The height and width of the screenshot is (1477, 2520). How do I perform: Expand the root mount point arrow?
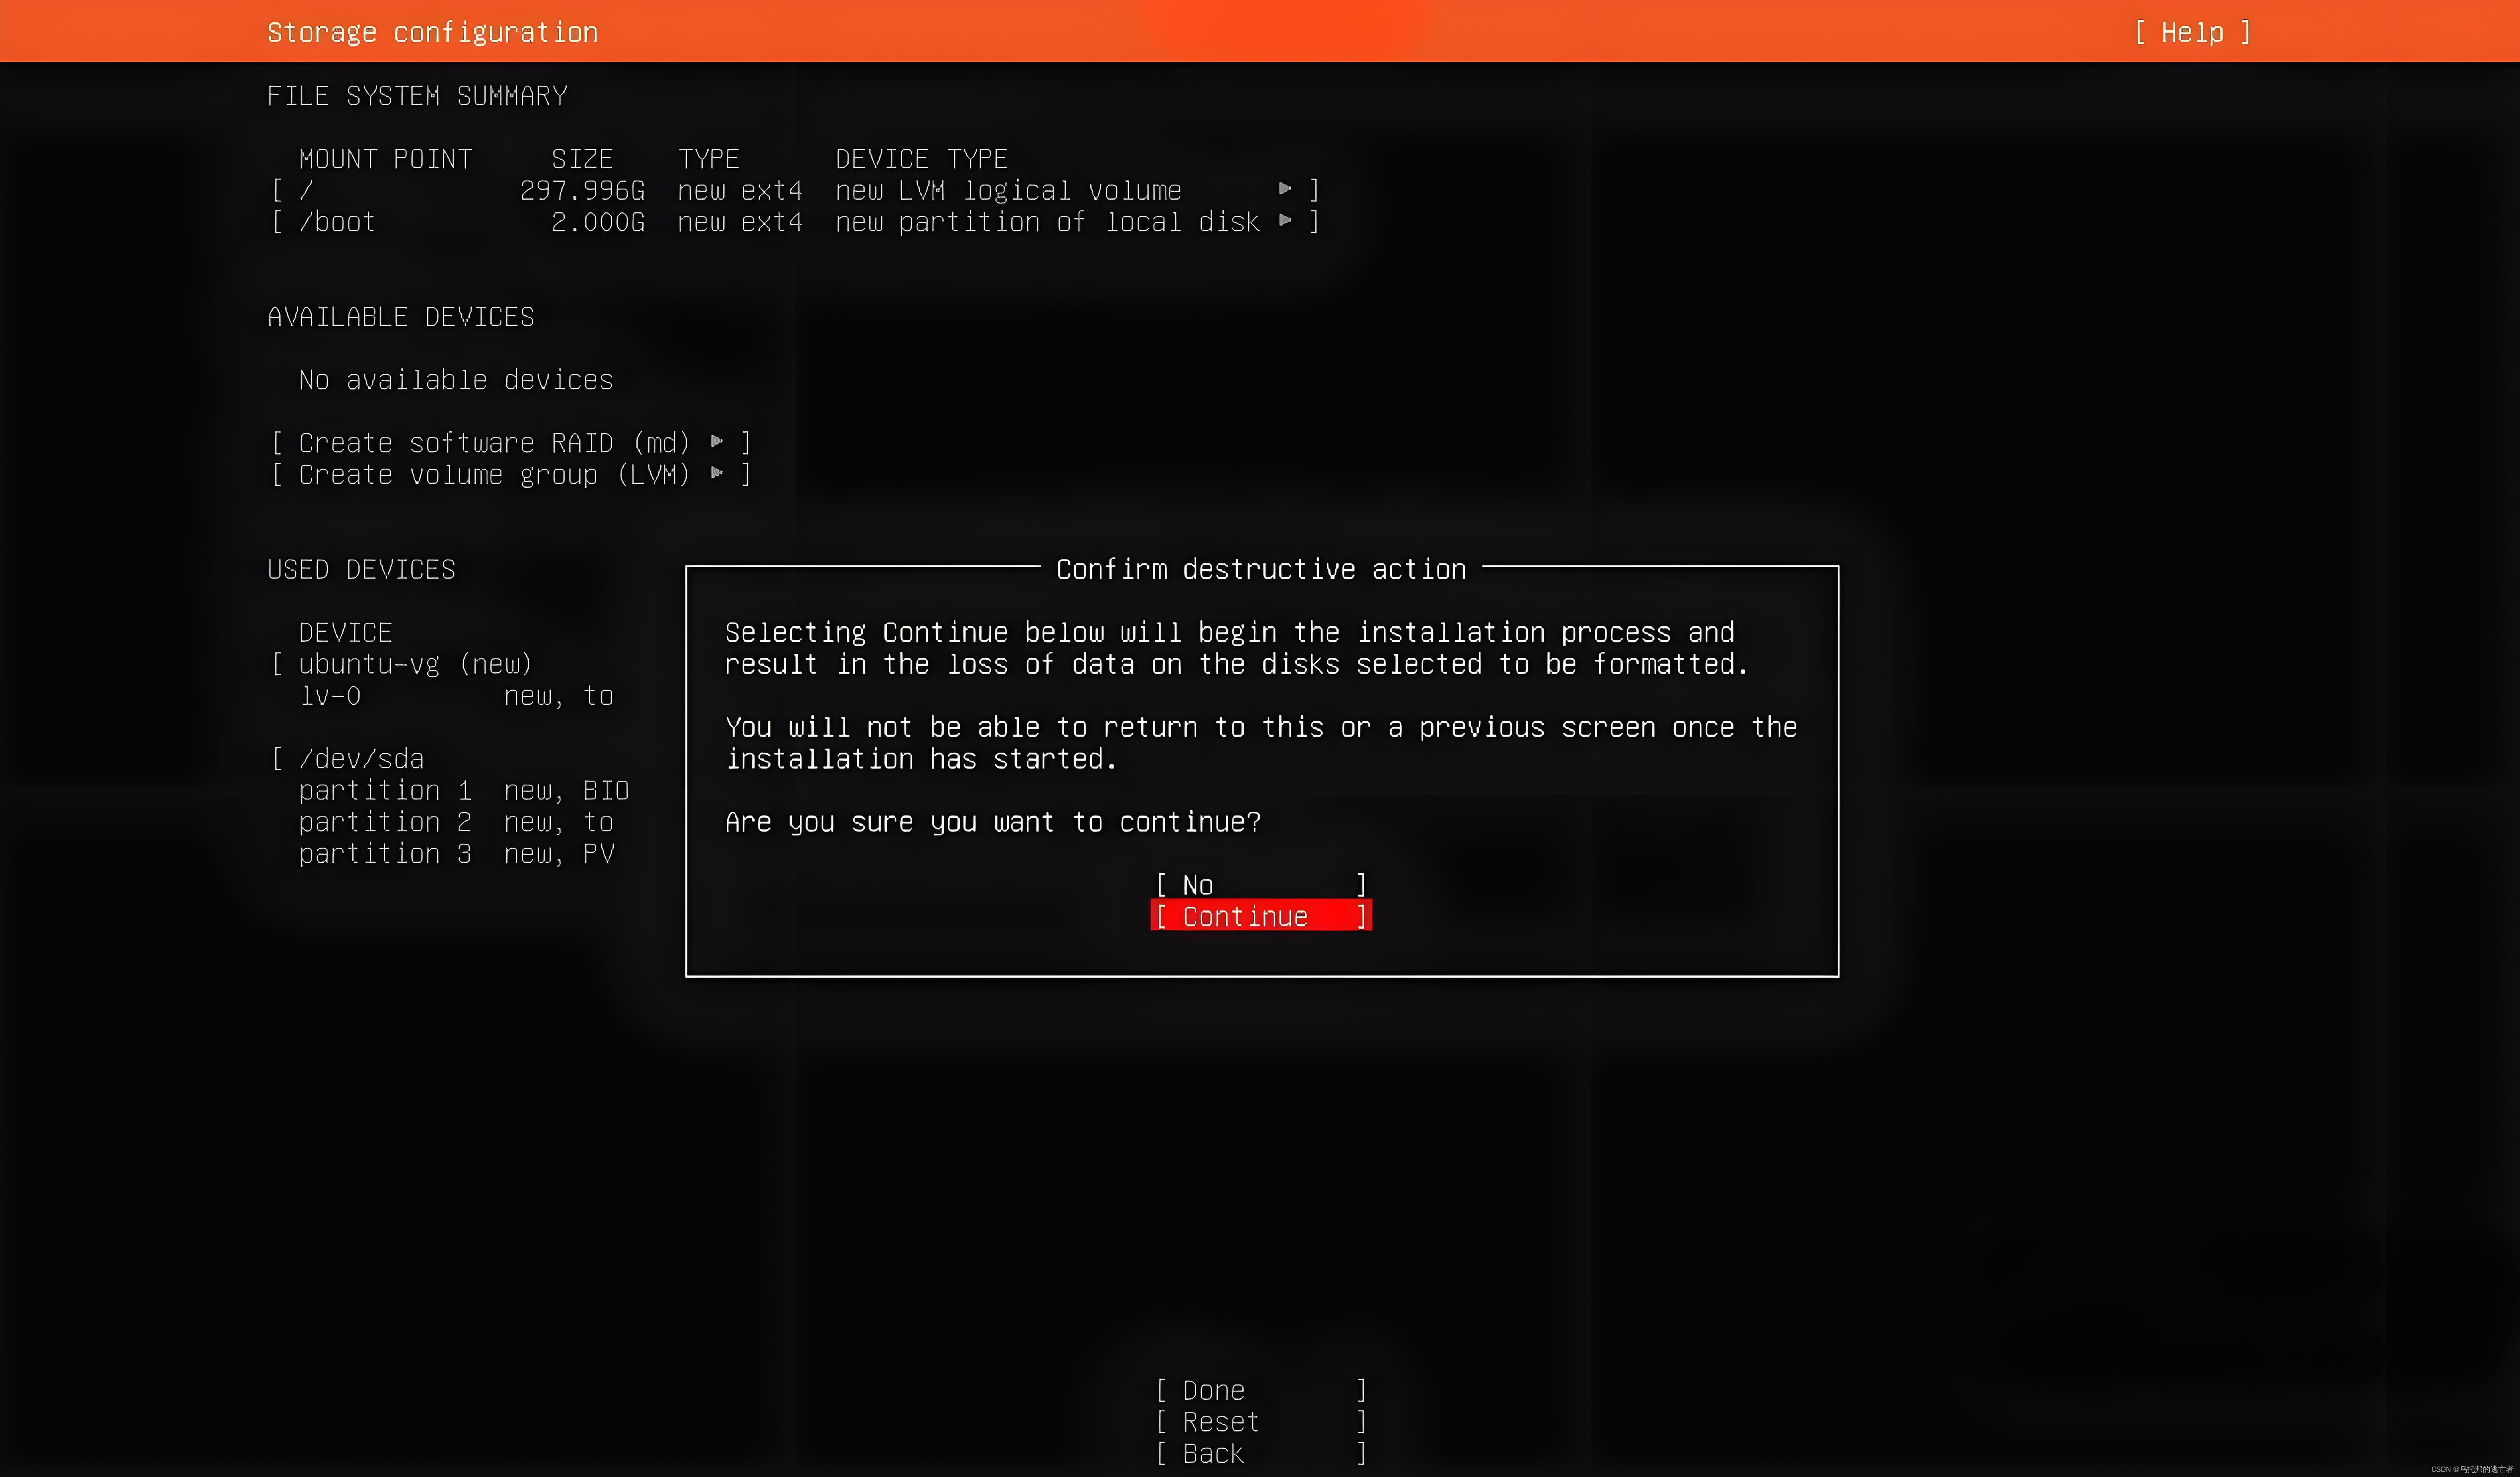(1285, 189)
